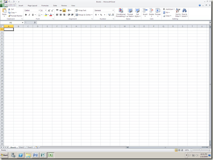The image size is (213, 160).
Task: Click the Copy button
Action: 12,13
